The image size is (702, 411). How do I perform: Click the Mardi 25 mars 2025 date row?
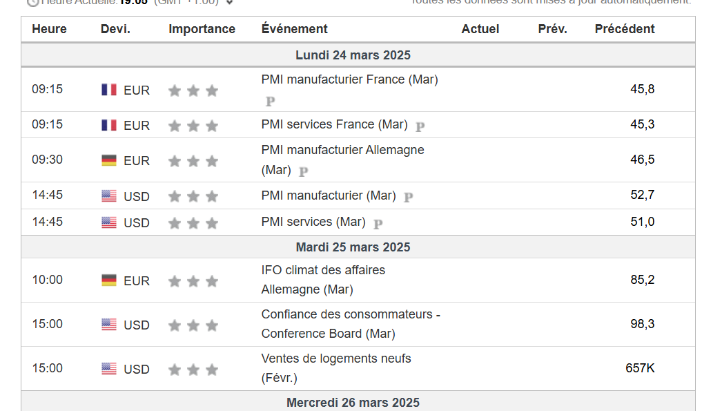[353, 247]
